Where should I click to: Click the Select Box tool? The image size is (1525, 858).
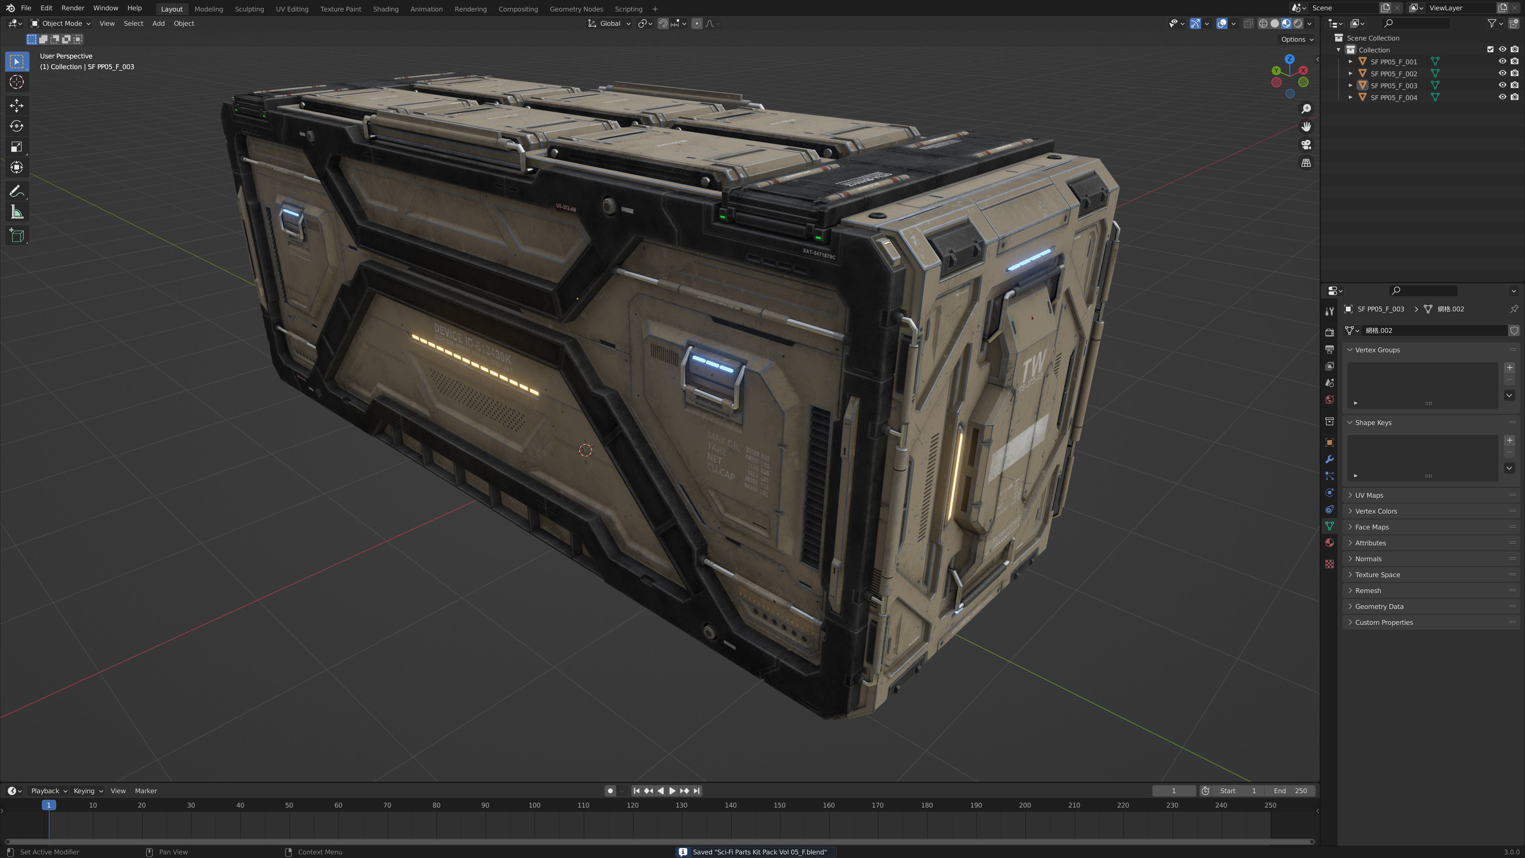pos(17,61)
